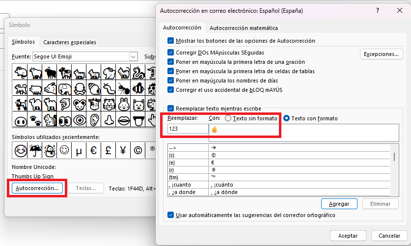This screenshot has height=246, width=411.
Task: Select the (tm) trademark entry row
Action: [x=279, y=177]
